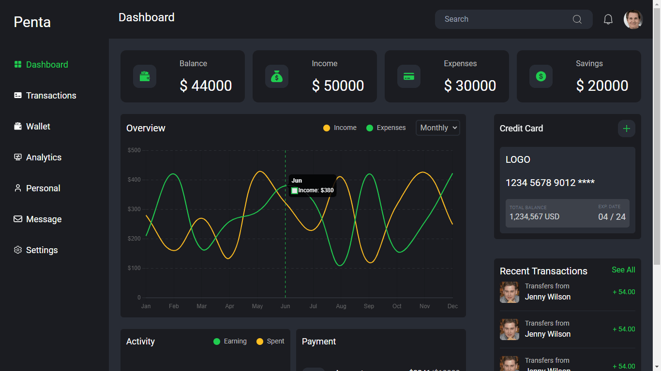Click the Transactions card icon in sidebar

[18, 95]
